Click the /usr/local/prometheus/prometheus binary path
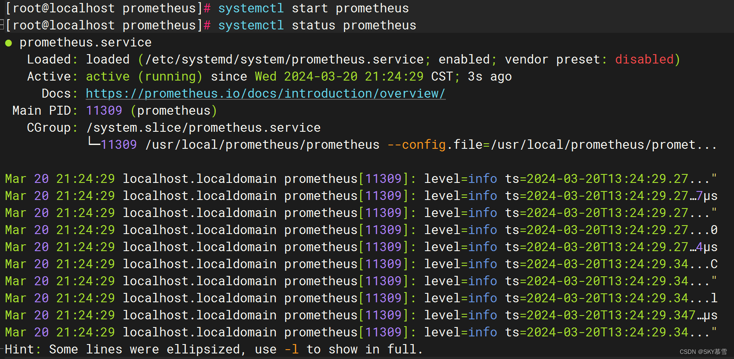Screen dimensions: 734x359 coord(262,145)
